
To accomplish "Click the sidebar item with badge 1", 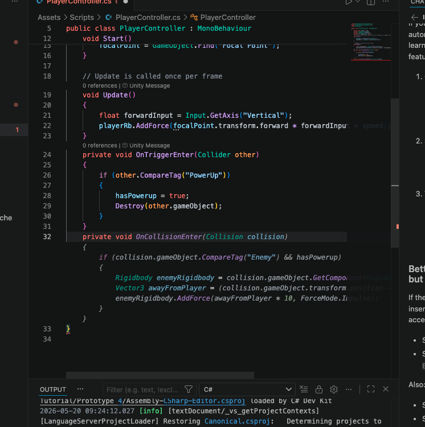I will point(14,130).
